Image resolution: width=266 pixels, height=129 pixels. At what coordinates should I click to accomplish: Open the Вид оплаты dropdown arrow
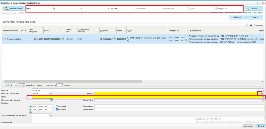tap(263, 100)
